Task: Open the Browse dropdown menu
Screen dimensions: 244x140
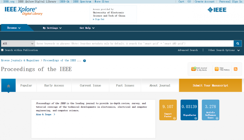Action: point(14,28)
